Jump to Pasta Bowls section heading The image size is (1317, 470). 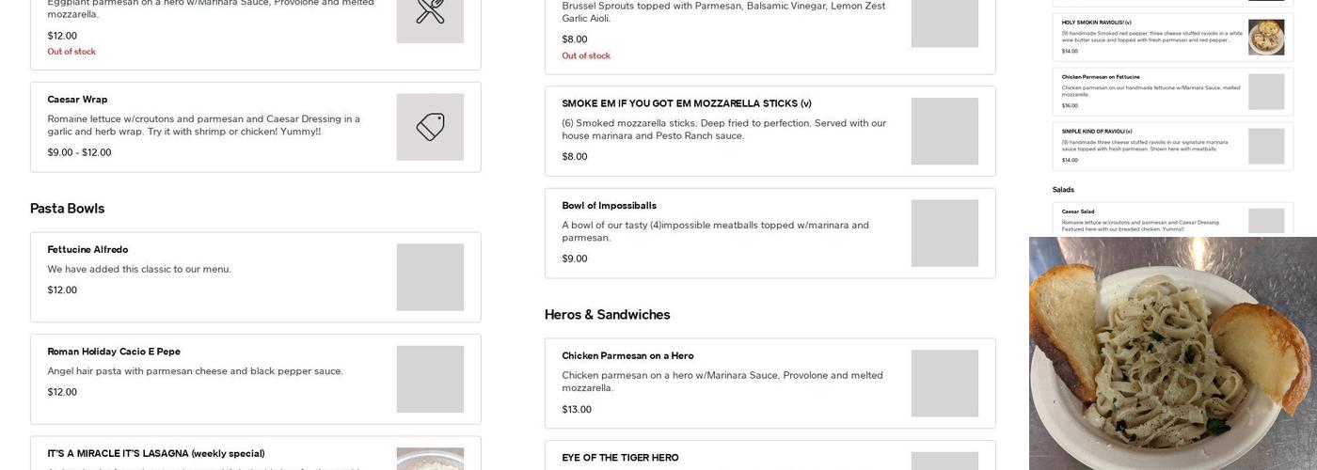point(67,209)
